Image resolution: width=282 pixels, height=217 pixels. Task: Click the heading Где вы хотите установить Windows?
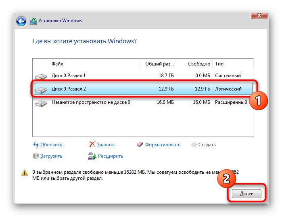[85, 41]
